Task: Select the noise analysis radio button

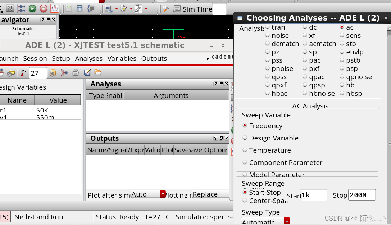Action: (267, 35)
